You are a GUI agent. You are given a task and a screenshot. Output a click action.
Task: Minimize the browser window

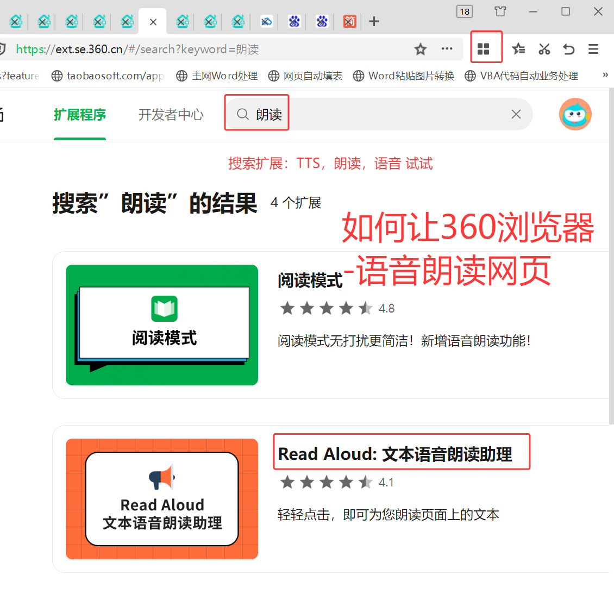(532, 12)
